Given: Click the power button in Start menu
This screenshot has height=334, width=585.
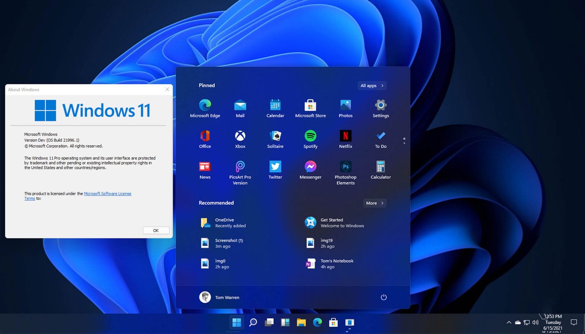Looking at the screenshot, I should tap(384, 297).
